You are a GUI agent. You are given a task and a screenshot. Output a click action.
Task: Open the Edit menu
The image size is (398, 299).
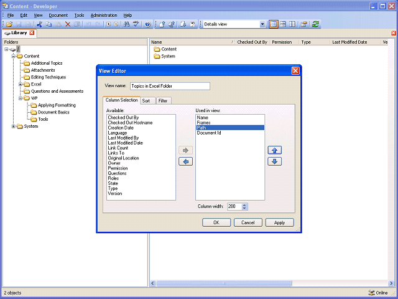point(24,15)
